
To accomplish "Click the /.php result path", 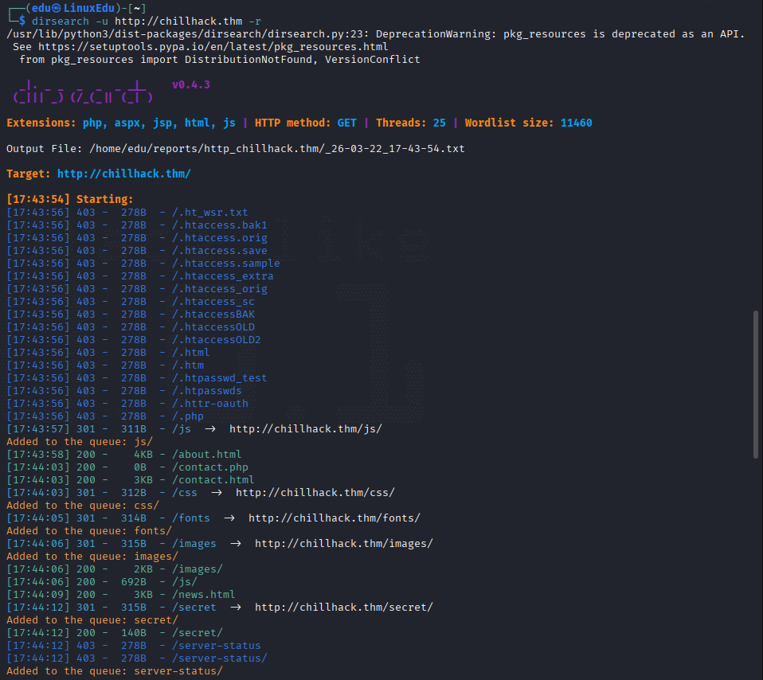I will [188, 416].
